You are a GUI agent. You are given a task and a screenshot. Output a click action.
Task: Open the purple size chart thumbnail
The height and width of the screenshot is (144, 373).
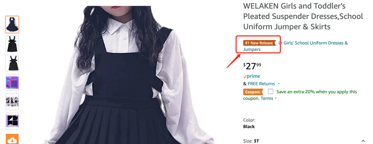click(12, 82)
